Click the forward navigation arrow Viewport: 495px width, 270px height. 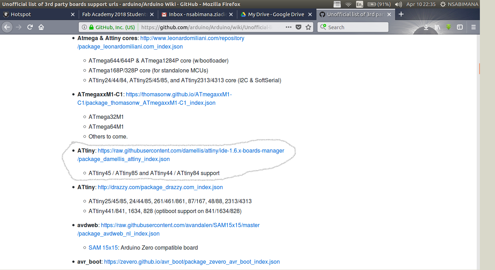tap(19, 27)
